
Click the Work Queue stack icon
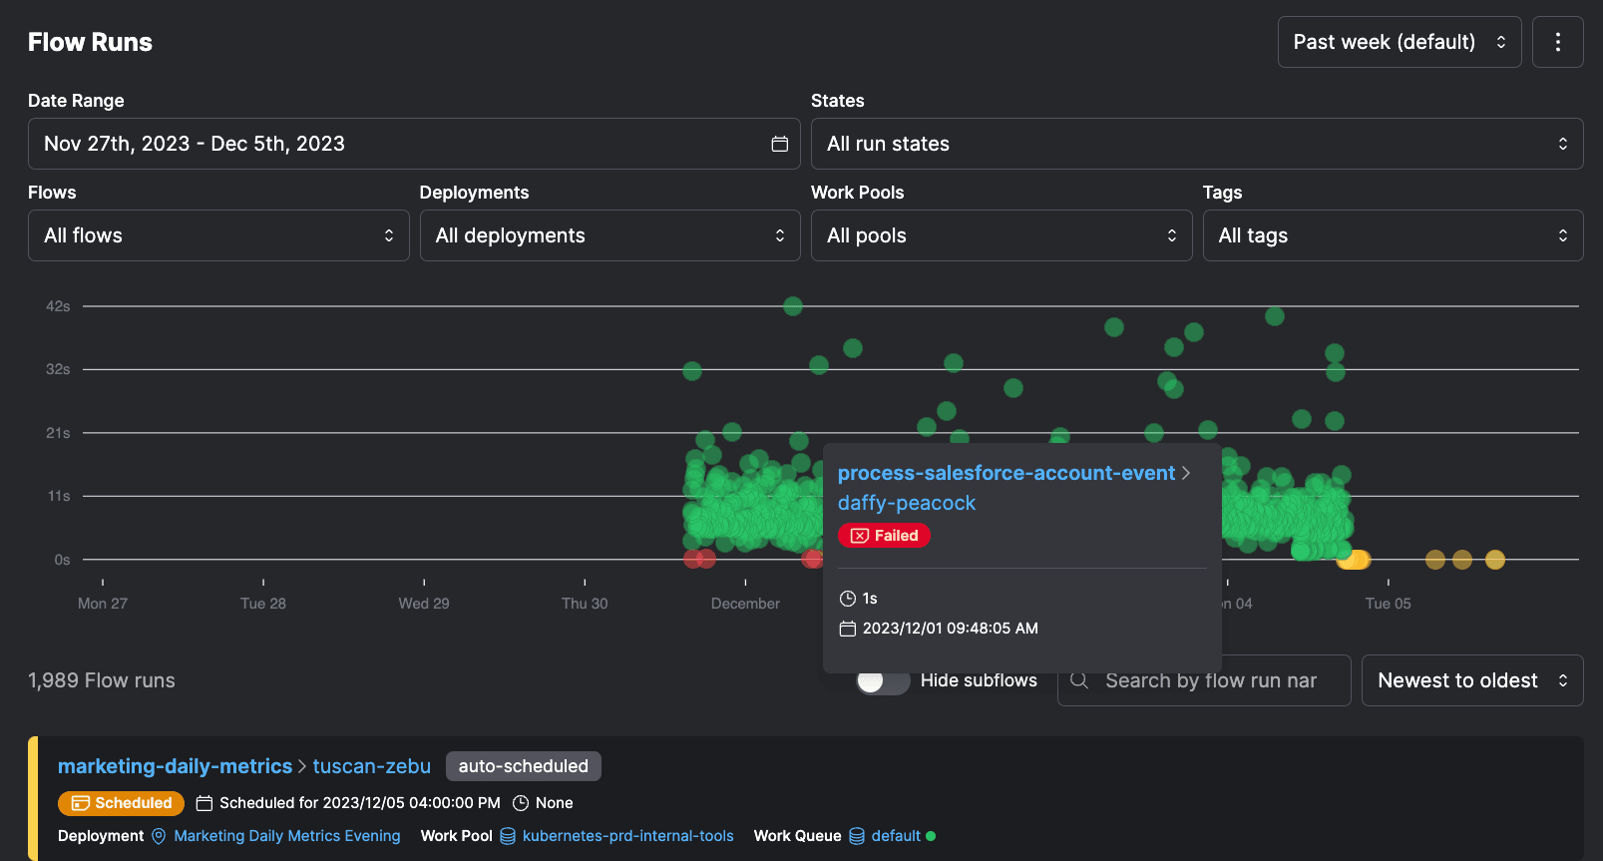coord(857,836)
